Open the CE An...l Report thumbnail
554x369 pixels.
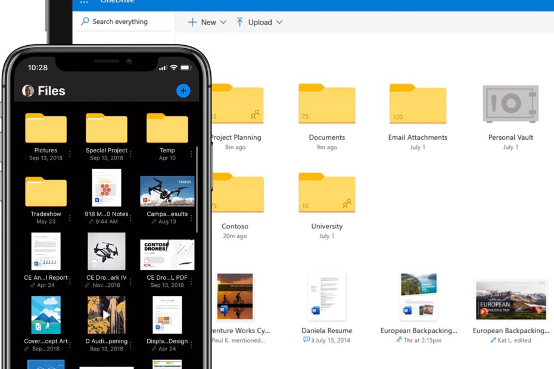click(46, 251)
